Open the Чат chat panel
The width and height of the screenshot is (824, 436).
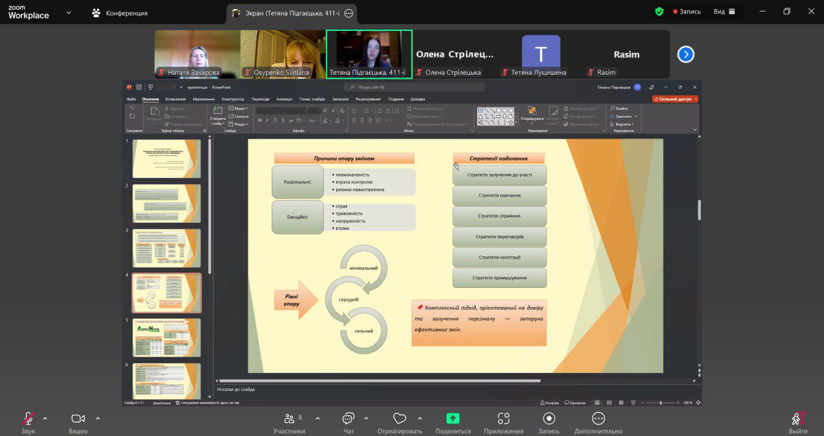pos(348,419)
